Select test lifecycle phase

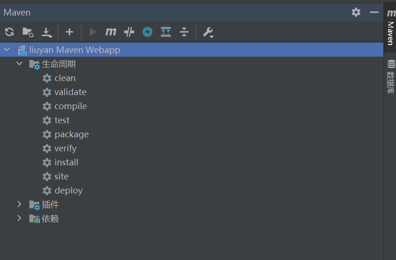coord(62,120)
